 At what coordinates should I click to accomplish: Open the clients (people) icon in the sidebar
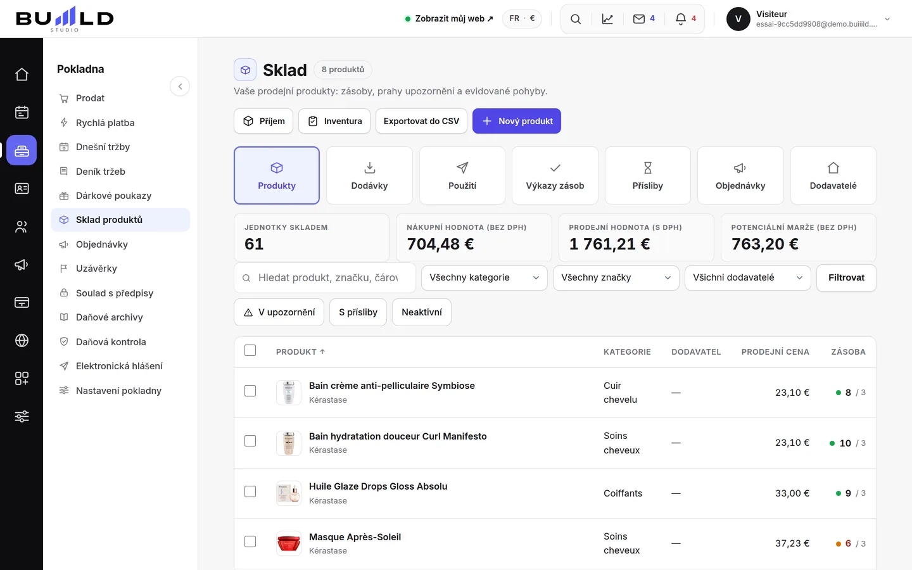(x=22, y=227)
